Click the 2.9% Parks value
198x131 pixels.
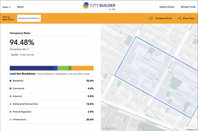coord(91,112)
